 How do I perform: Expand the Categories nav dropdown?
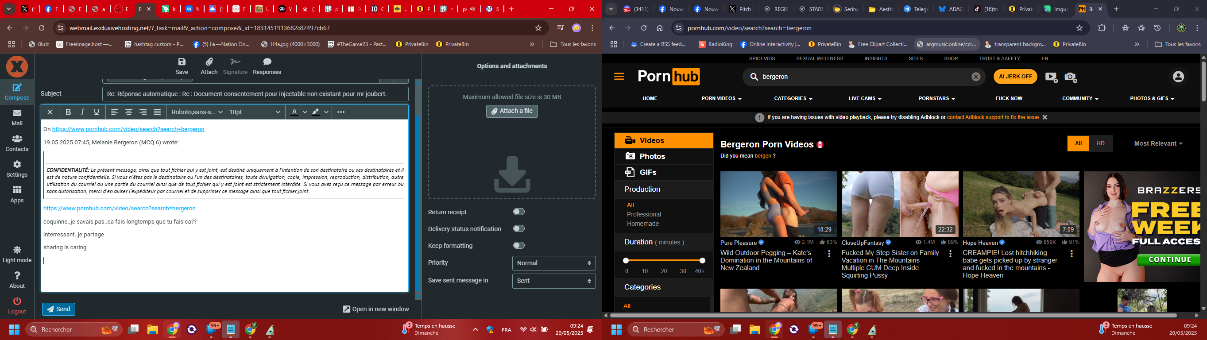pos(793,99)
